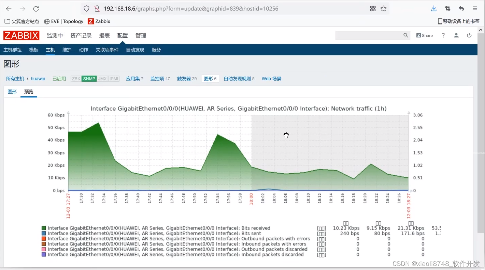Screen dimensions: 485x270
Task: Click the search magnifier icon
Action: click(406, 35)
